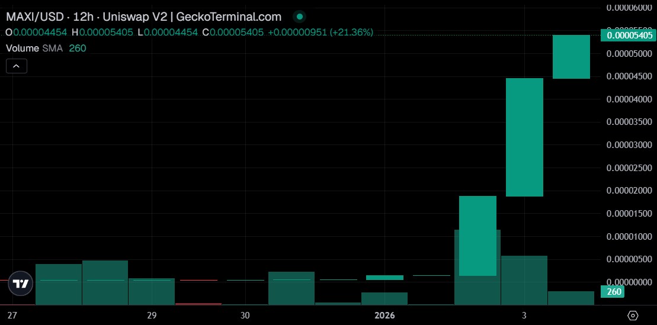Screen dimensions: 657x325
Task: Click the 2026 date axis label
Action: coord(384,316)
